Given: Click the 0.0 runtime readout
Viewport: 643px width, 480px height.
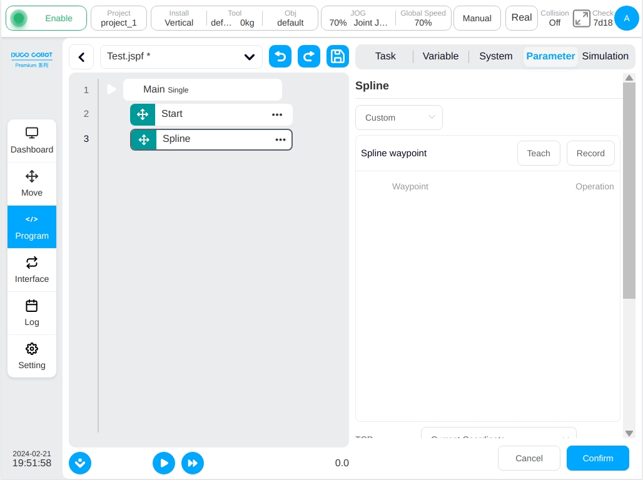Looking at the screenshot, I should coord(342,463).
